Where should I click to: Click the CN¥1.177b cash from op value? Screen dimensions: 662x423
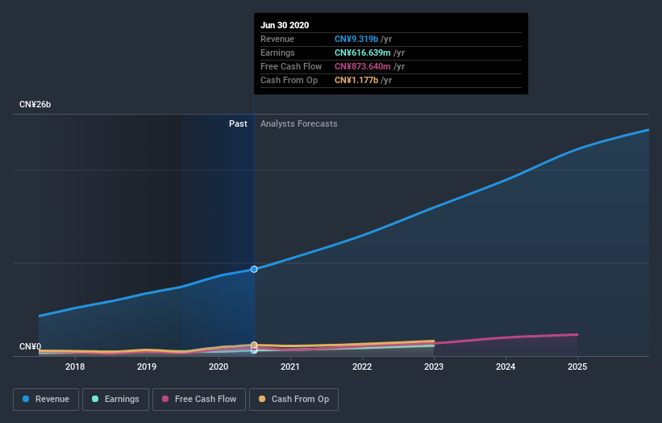coord(356,80)
